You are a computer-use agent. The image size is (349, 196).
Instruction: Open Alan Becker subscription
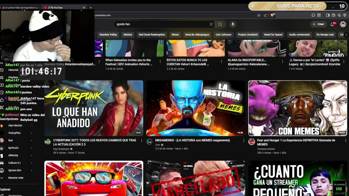(x=15, y=125)
